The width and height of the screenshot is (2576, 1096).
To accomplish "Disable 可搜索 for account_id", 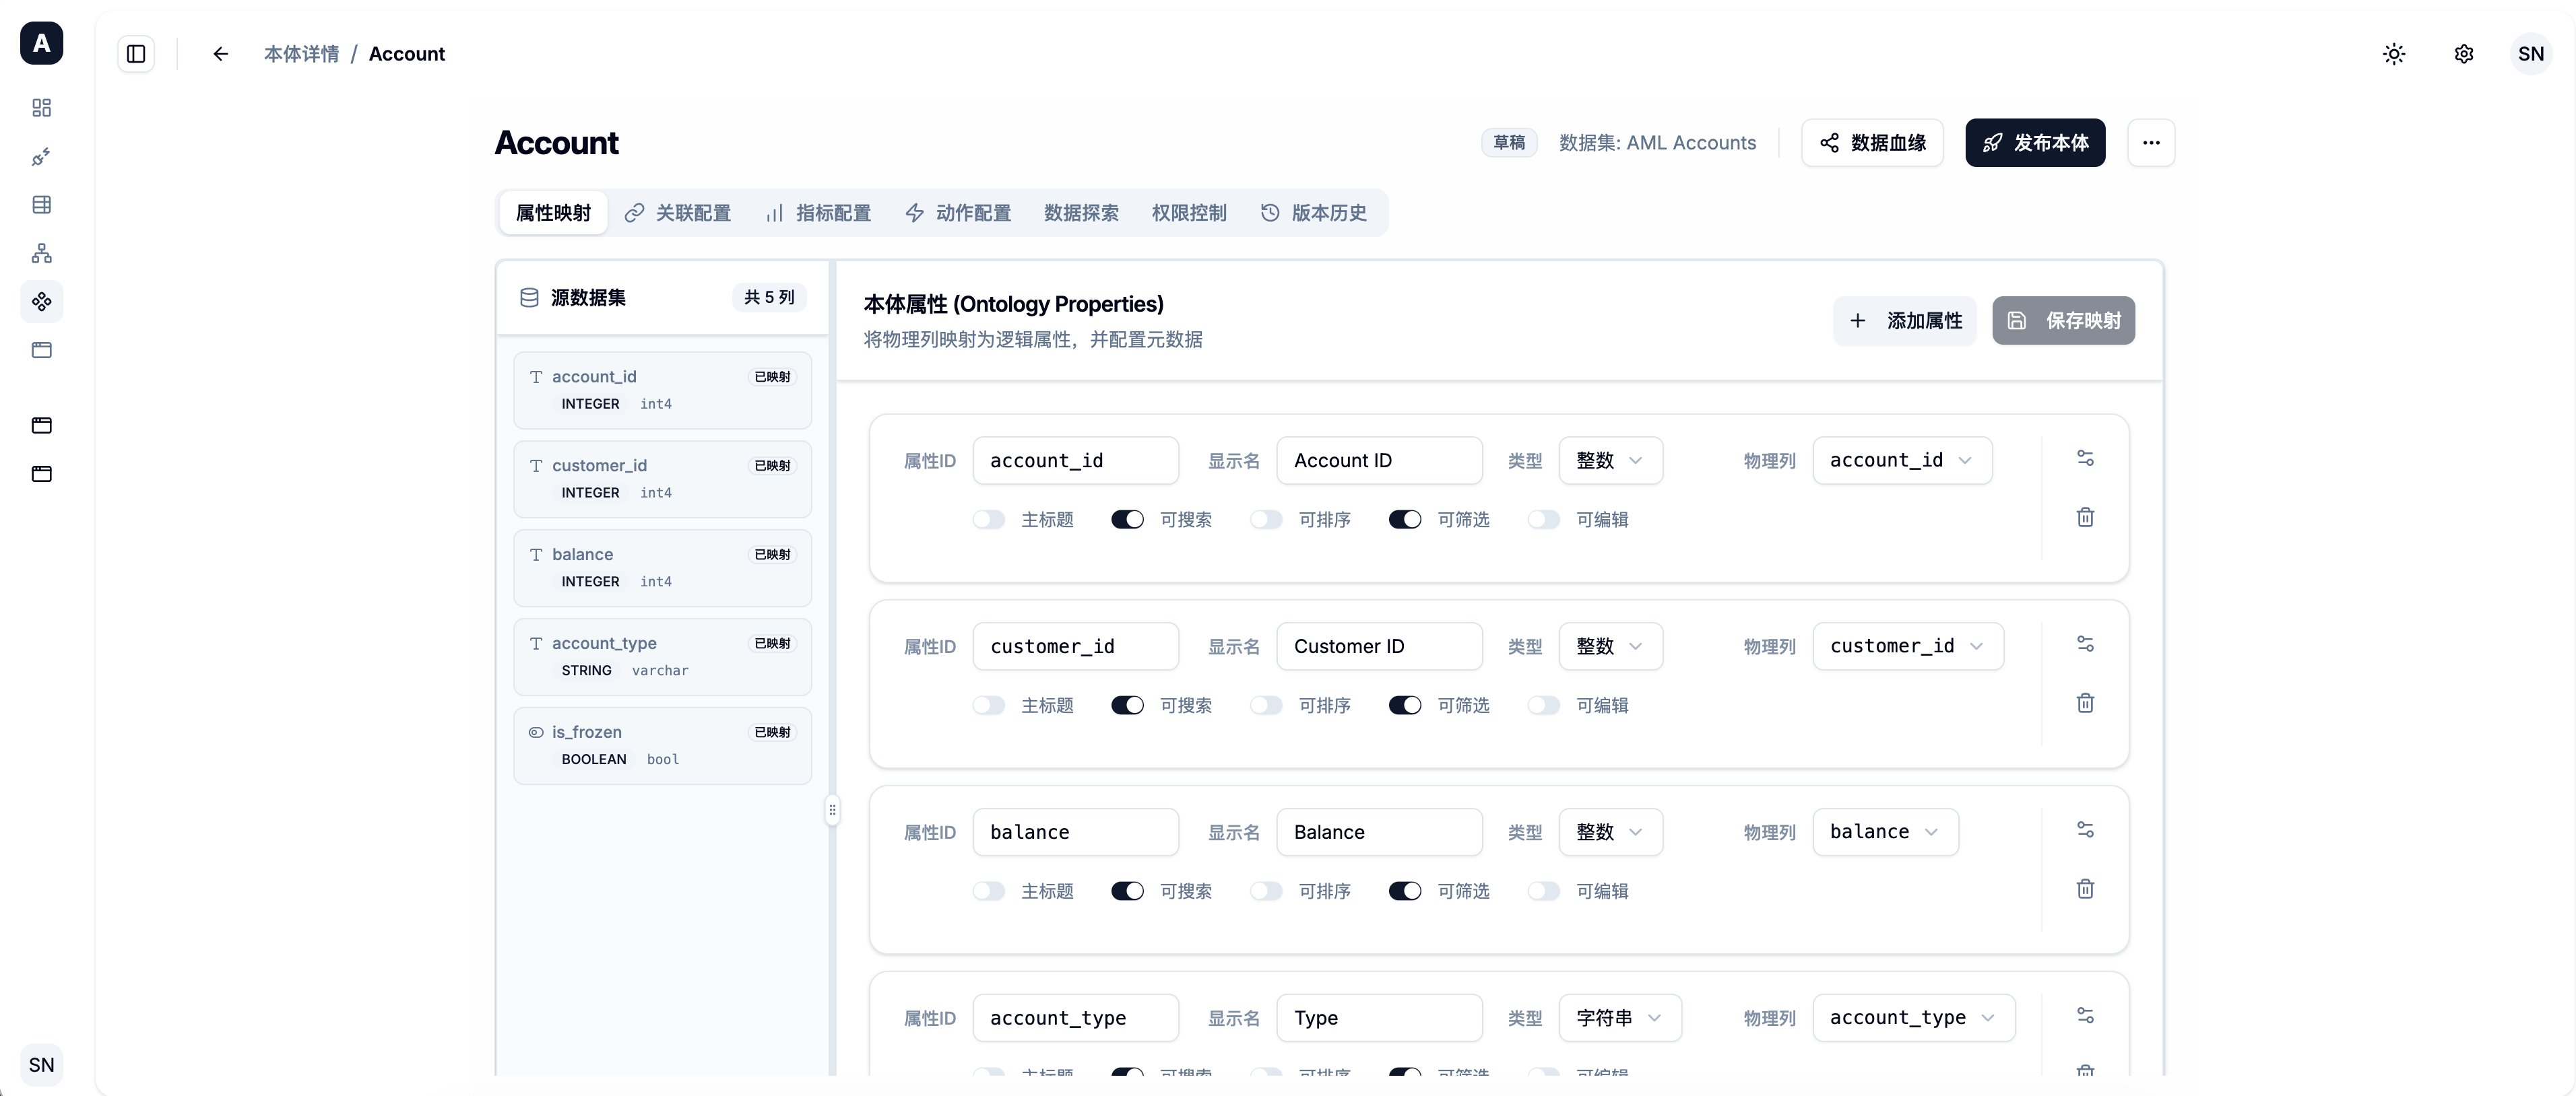I will tap(1127, 520).
